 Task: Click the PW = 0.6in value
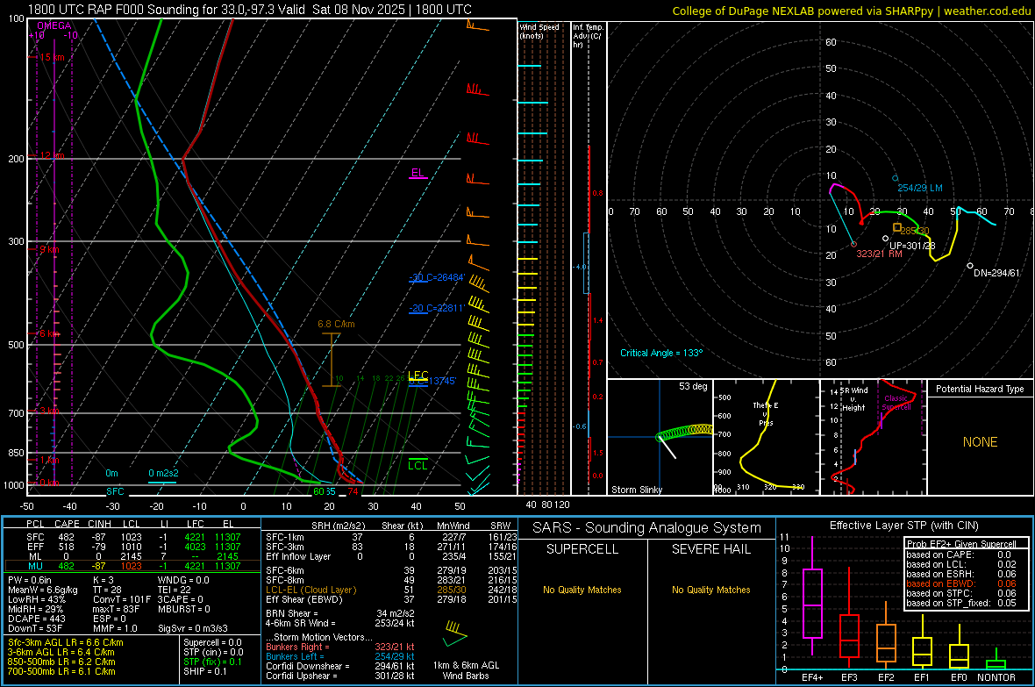(30, 580)
